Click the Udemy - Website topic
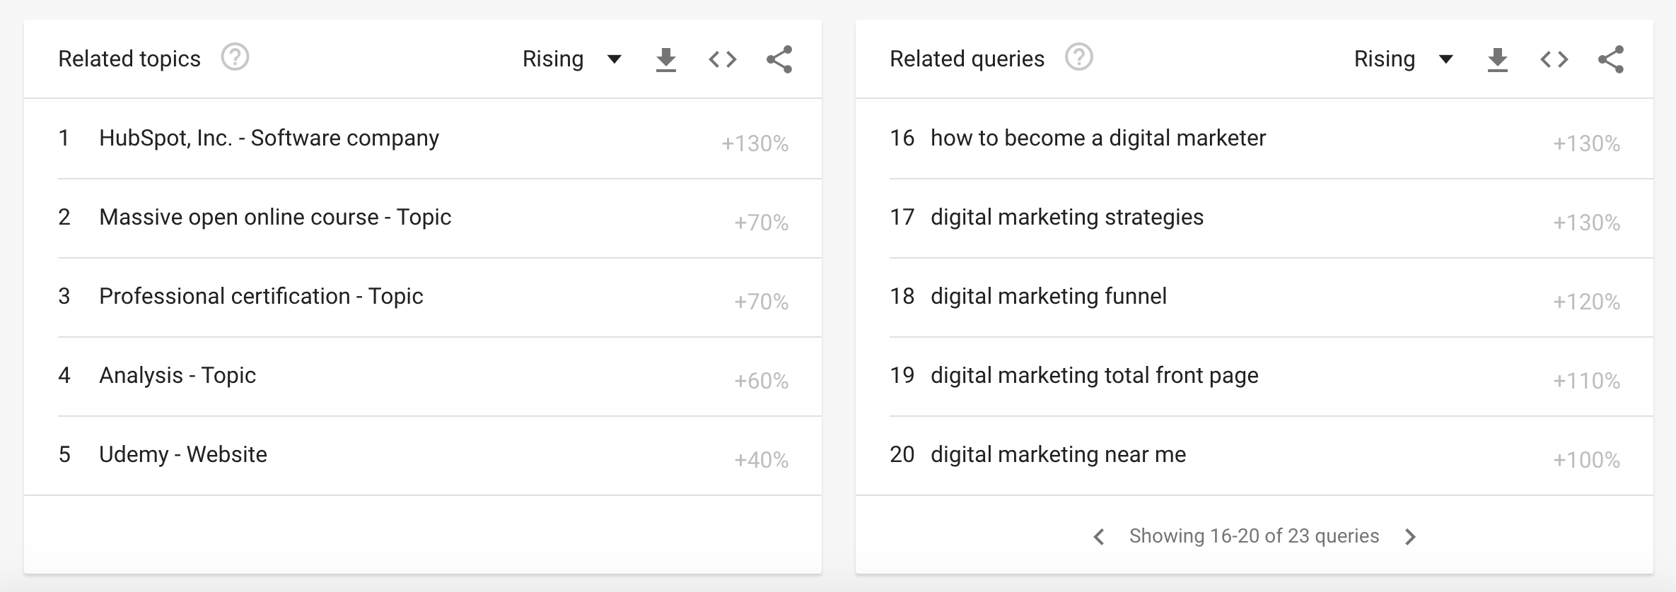Image resolution: width=1676 pixels, height=592 pixels. [x=183, y=455]
